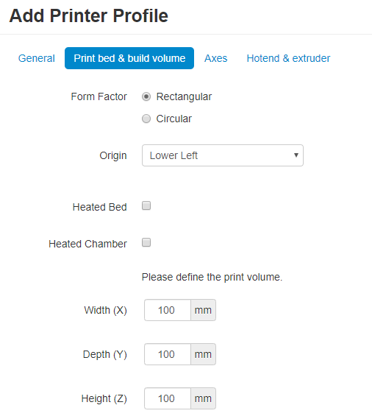Click into the Width (X) input field

(x=168, y=310)
